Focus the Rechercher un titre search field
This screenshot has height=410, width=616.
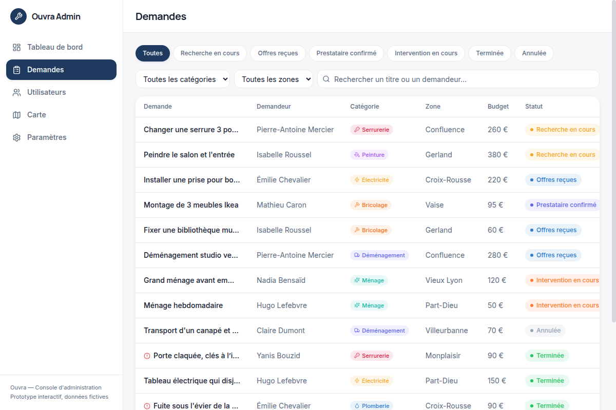[458, 79]
